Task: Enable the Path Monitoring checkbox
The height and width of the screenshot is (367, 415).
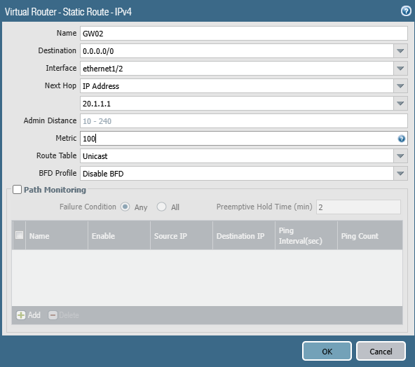Action: (18, 190)
